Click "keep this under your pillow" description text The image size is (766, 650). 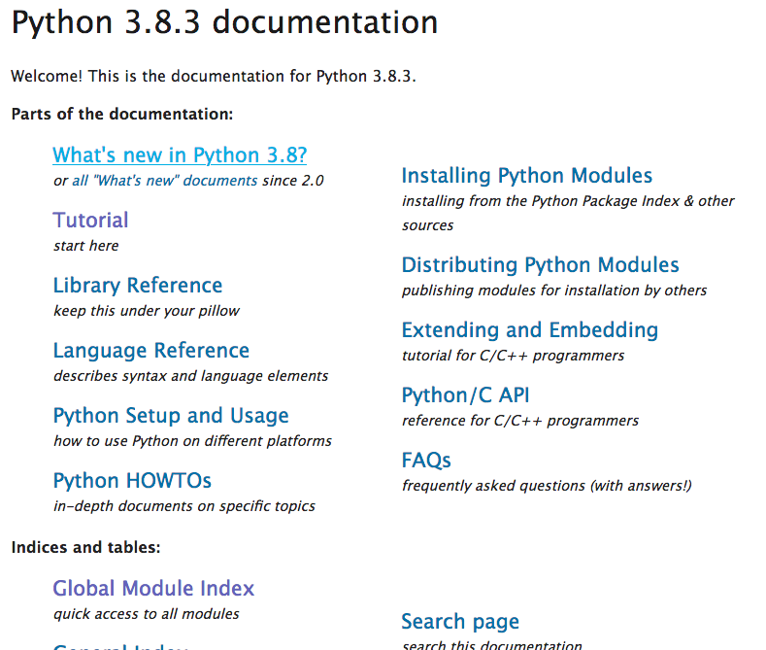(146, 311)
